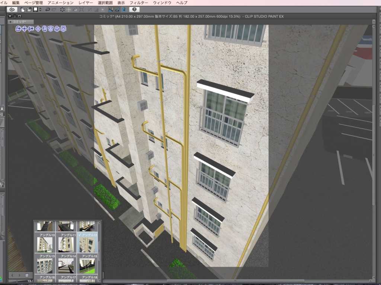Toggle snap to ruler in the command bar
Screen dimensions: 381x285
click(x=111, y=10)
